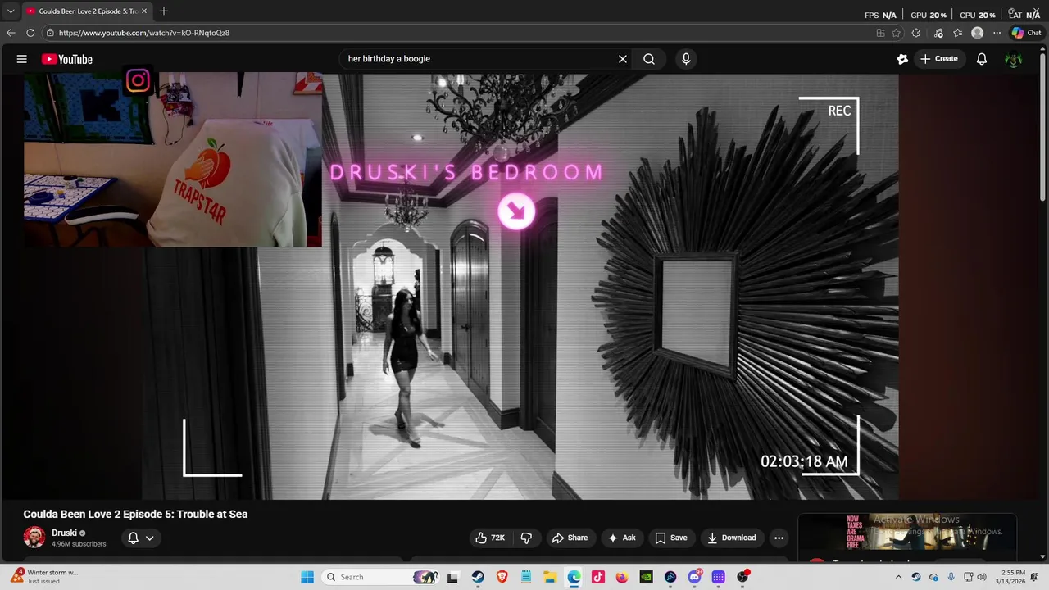This screenshot has height=590, width=1049.
Task: Open Copilot Chat button
Action: click(x=1027, y=33)
